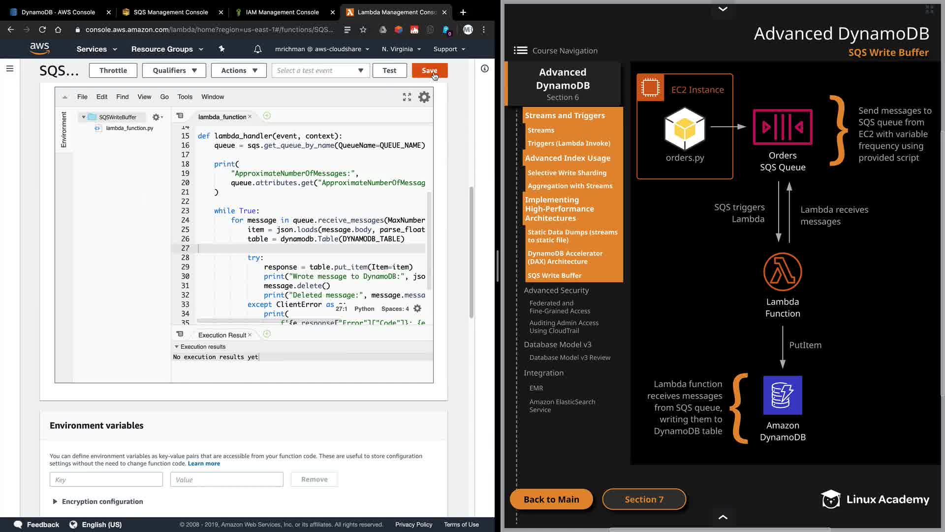Go to Section 7 in course

644,499
